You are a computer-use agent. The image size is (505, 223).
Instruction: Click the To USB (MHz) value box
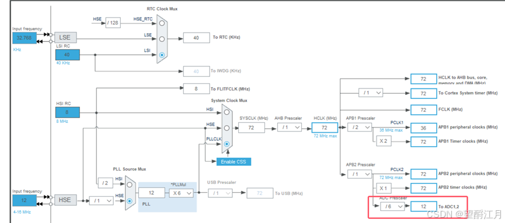(260, 193)
